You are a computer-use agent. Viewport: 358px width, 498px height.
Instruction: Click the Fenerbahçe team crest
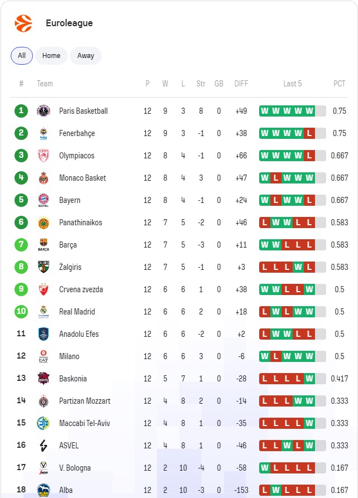[x=44, y=133]
